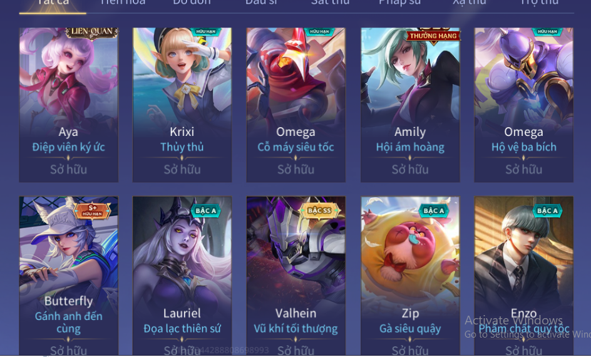The width and height of the screenshot is (591, 357).
Task: Click the S+ HỮU HẠN badge on Butterfly
Action: (x=93, y=210)
